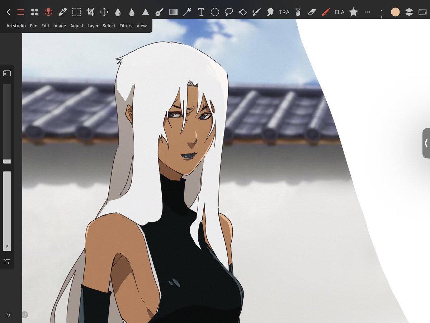Select the red circled brush tool
Image resolution: width=430 pixels, height=323 pixels.
click(x=48, y=12)
